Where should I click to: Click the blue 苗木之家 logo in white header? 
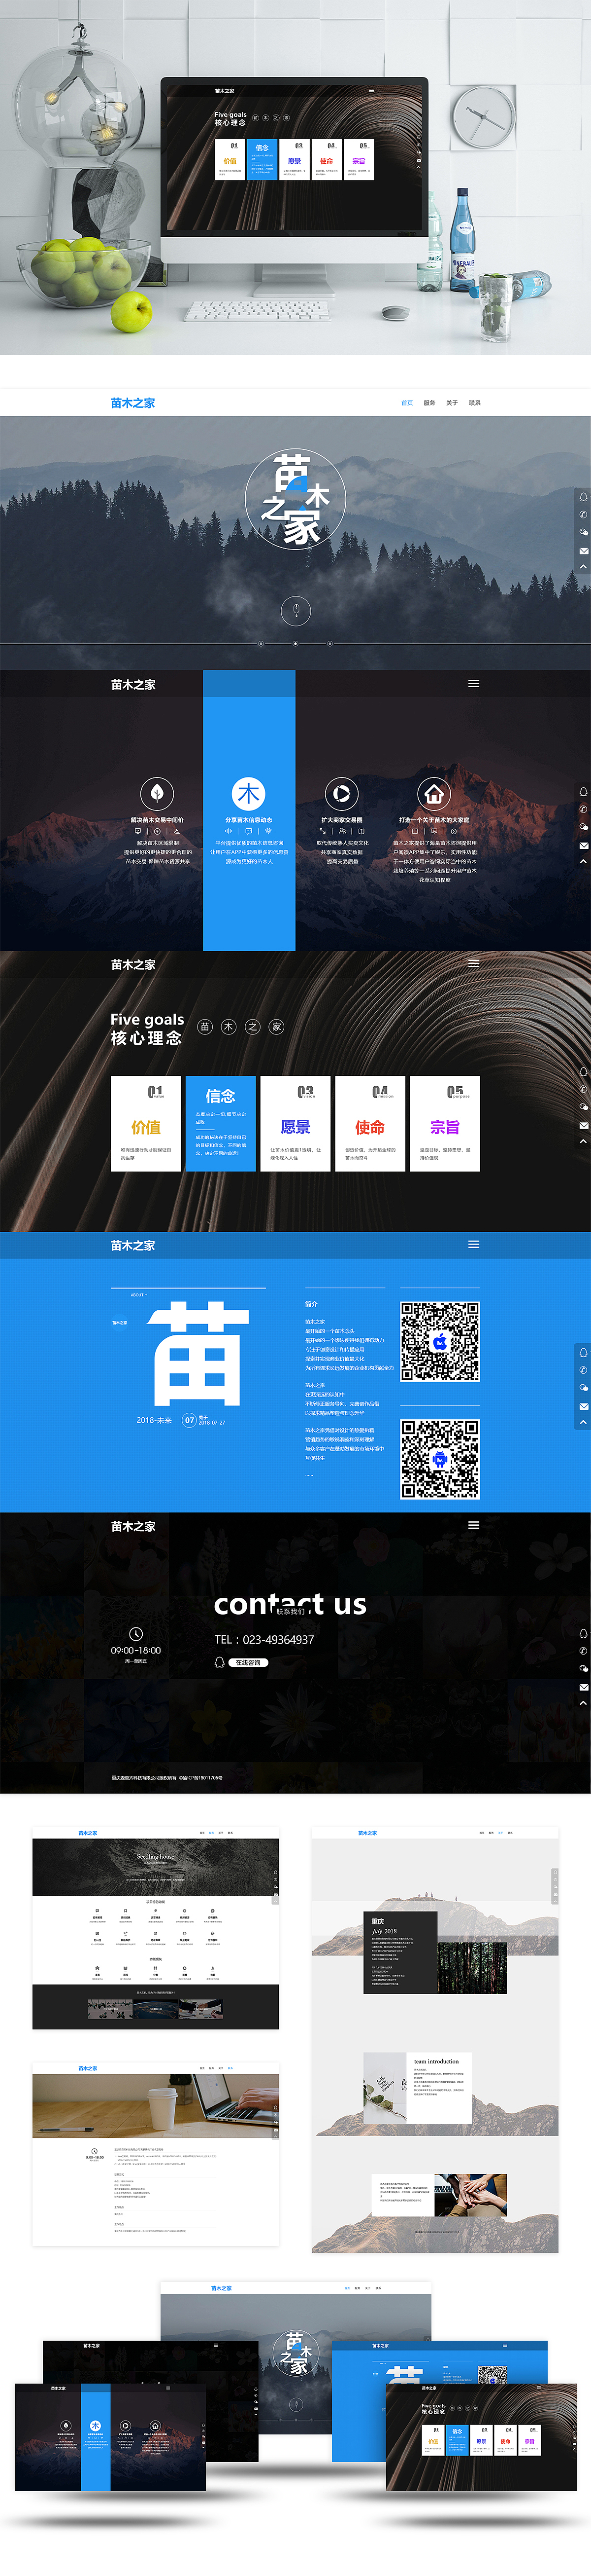[x=133, y=403]
